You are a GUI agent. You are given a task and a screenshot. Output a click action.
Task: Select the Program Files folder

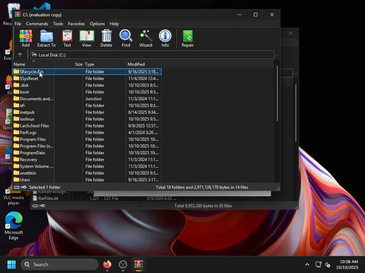click(x=32, y=139)
